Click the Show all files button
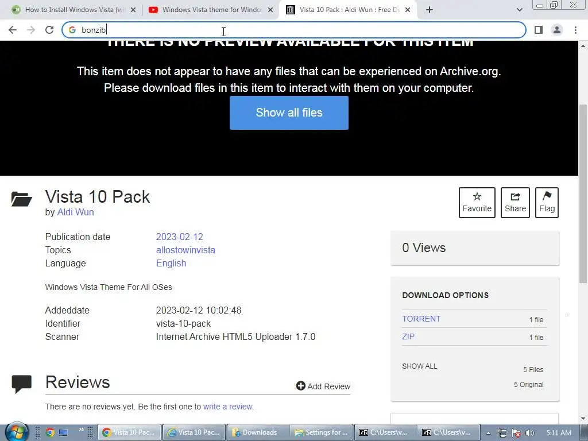The height and width of the screenshot is (441, 588). [289, 113]
